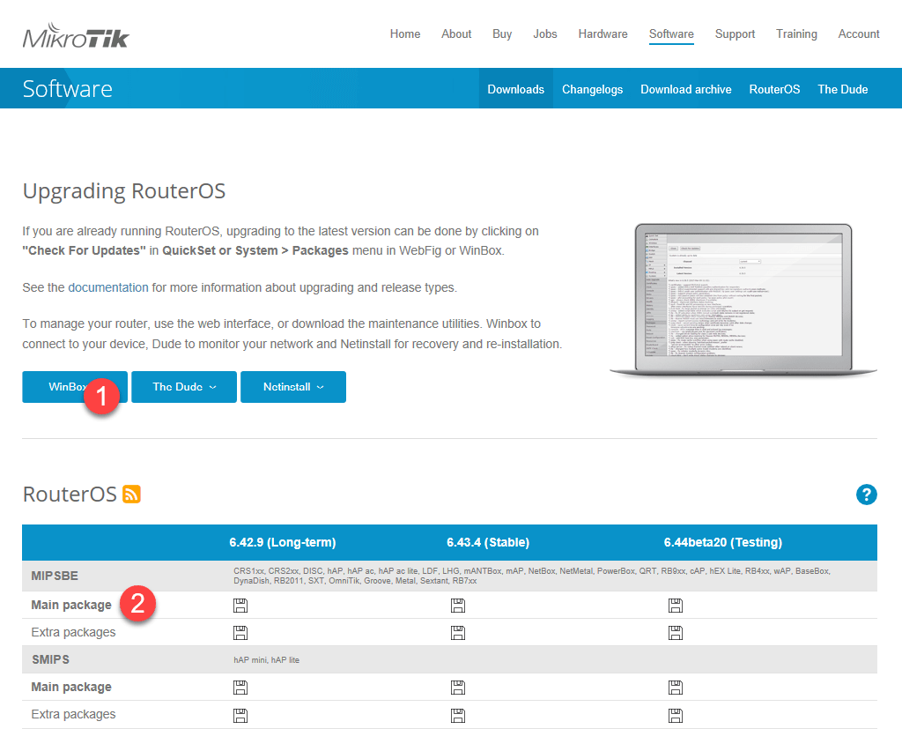Open the Download archive tab
Viewport: 902px width, 729px height.
coord(685,89)
